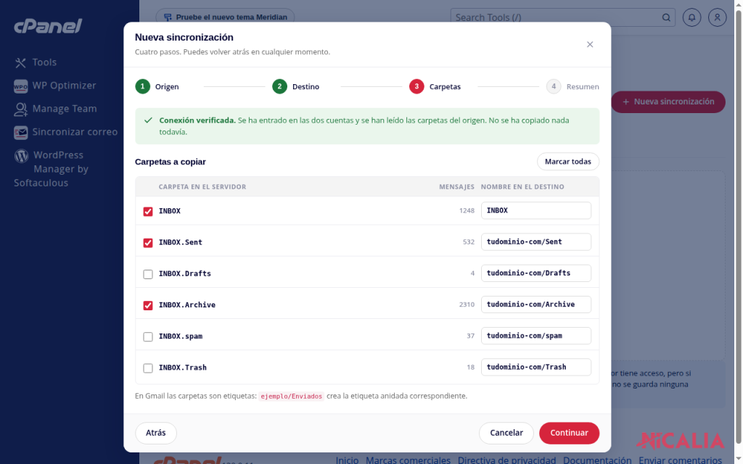Click the Atrás button

pyautogui.click(x=156, y=433)
